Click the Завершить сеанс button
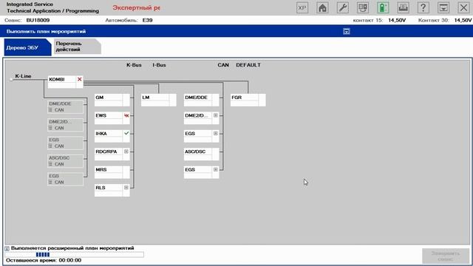Screen dimensions: 473x266 [x=446, y=256]
